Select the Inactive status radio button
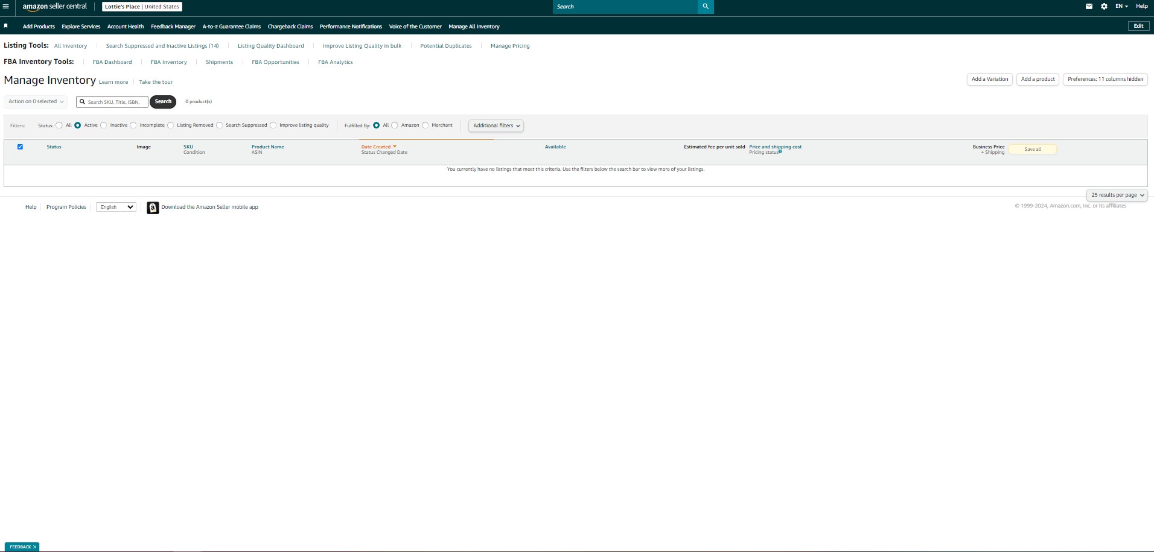This screenshot has height=552, width=1154. pos(104,125)
